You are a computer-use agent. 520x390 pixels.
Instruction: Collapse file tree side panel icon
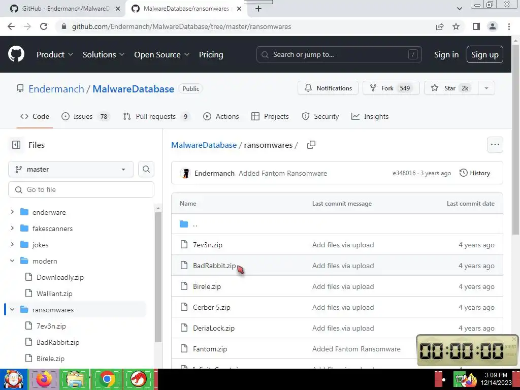[16, 145]
